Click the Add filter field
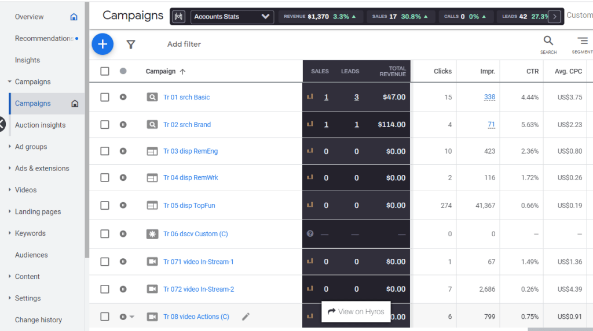The width and height of the screenshot is (593, 331). pyautogui.click(x=184, y=44)
